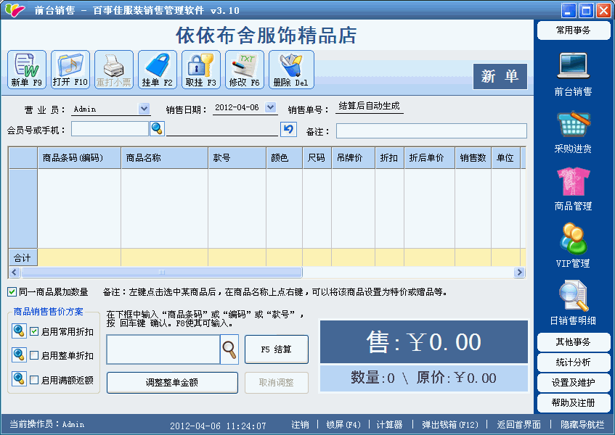Uncheck 启用常用折扣
The height and width of the screenshot is (435, 615).
tap(34, 331)
